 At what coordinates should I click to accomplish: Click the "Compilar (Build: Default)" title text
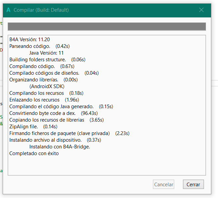tap(41, 10)
